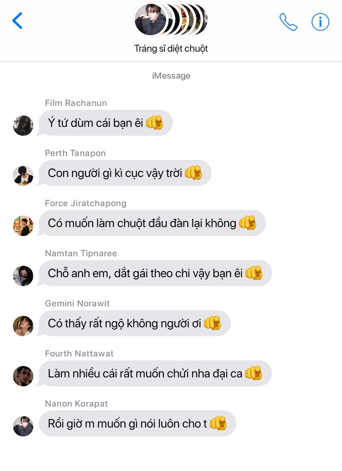Tap the blue back arrow
The width and height of the screenshot is (342, 471).
click(x=17, y=21)
